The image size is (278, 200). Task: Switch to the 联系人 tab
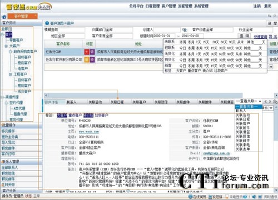71,102
